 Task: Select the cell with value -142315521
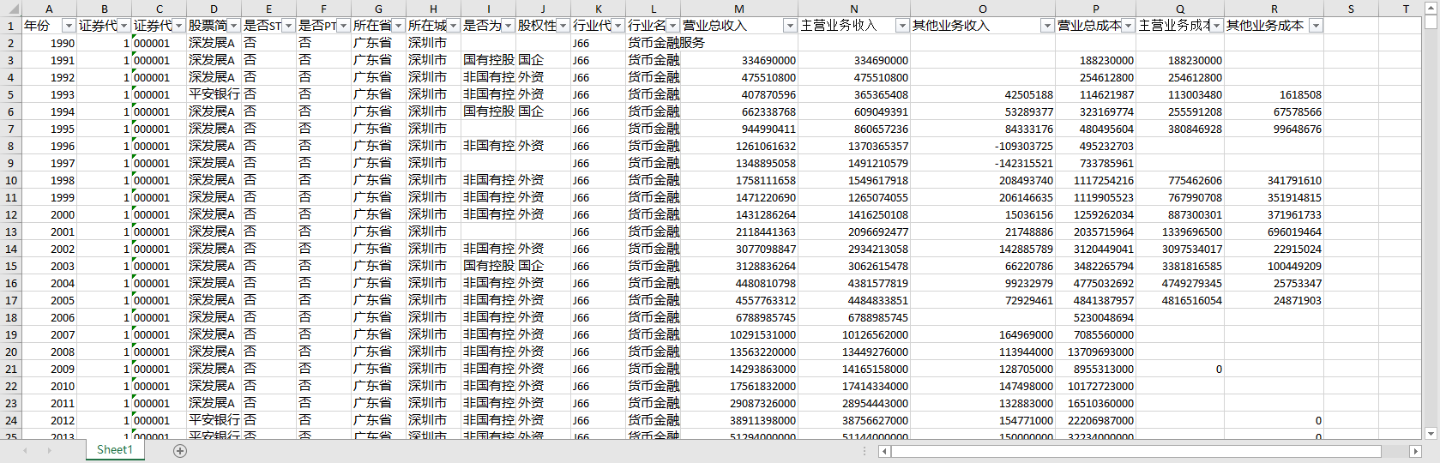tap(983, 163)
